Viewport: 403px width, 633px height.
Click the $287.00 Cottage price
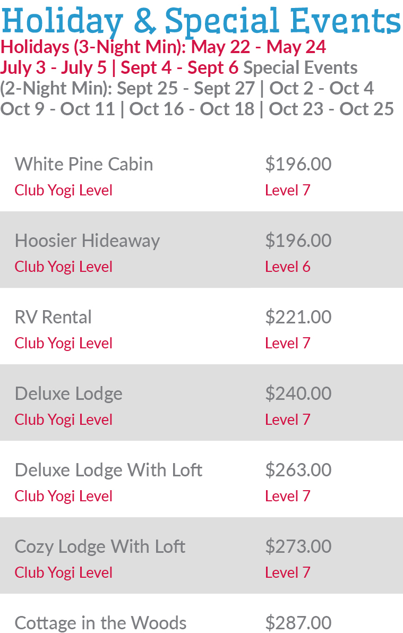click(298, 622)
